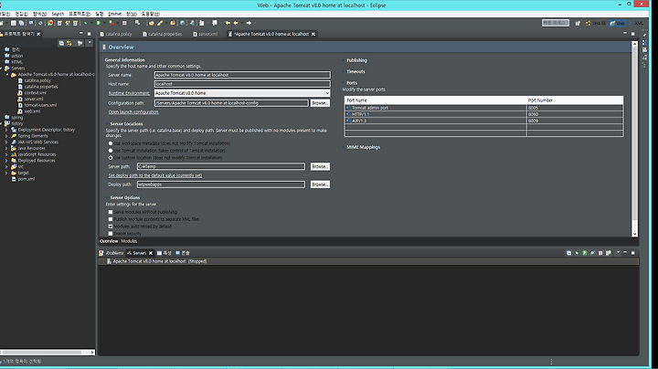Click the Open Web Browser globe icon
Image resolution: width=658 pixels, height=369 pixels.
tap(182, 23)
